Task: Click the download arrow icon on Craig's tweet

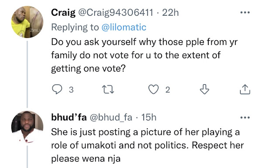Action: pos(204,89)
